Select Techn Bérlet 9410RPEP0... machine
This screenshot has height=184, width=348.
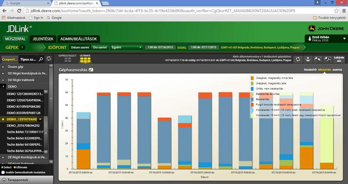pyautogui.click(x=24, y=144)
